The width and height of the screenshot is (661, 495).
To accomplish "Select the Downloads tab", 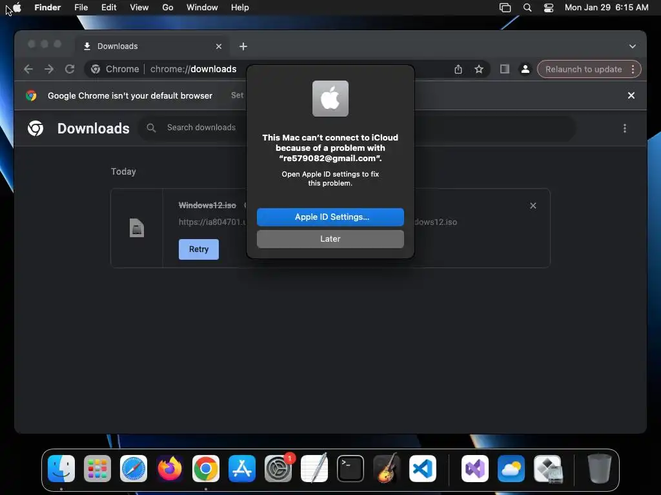I will click(152, 46).
